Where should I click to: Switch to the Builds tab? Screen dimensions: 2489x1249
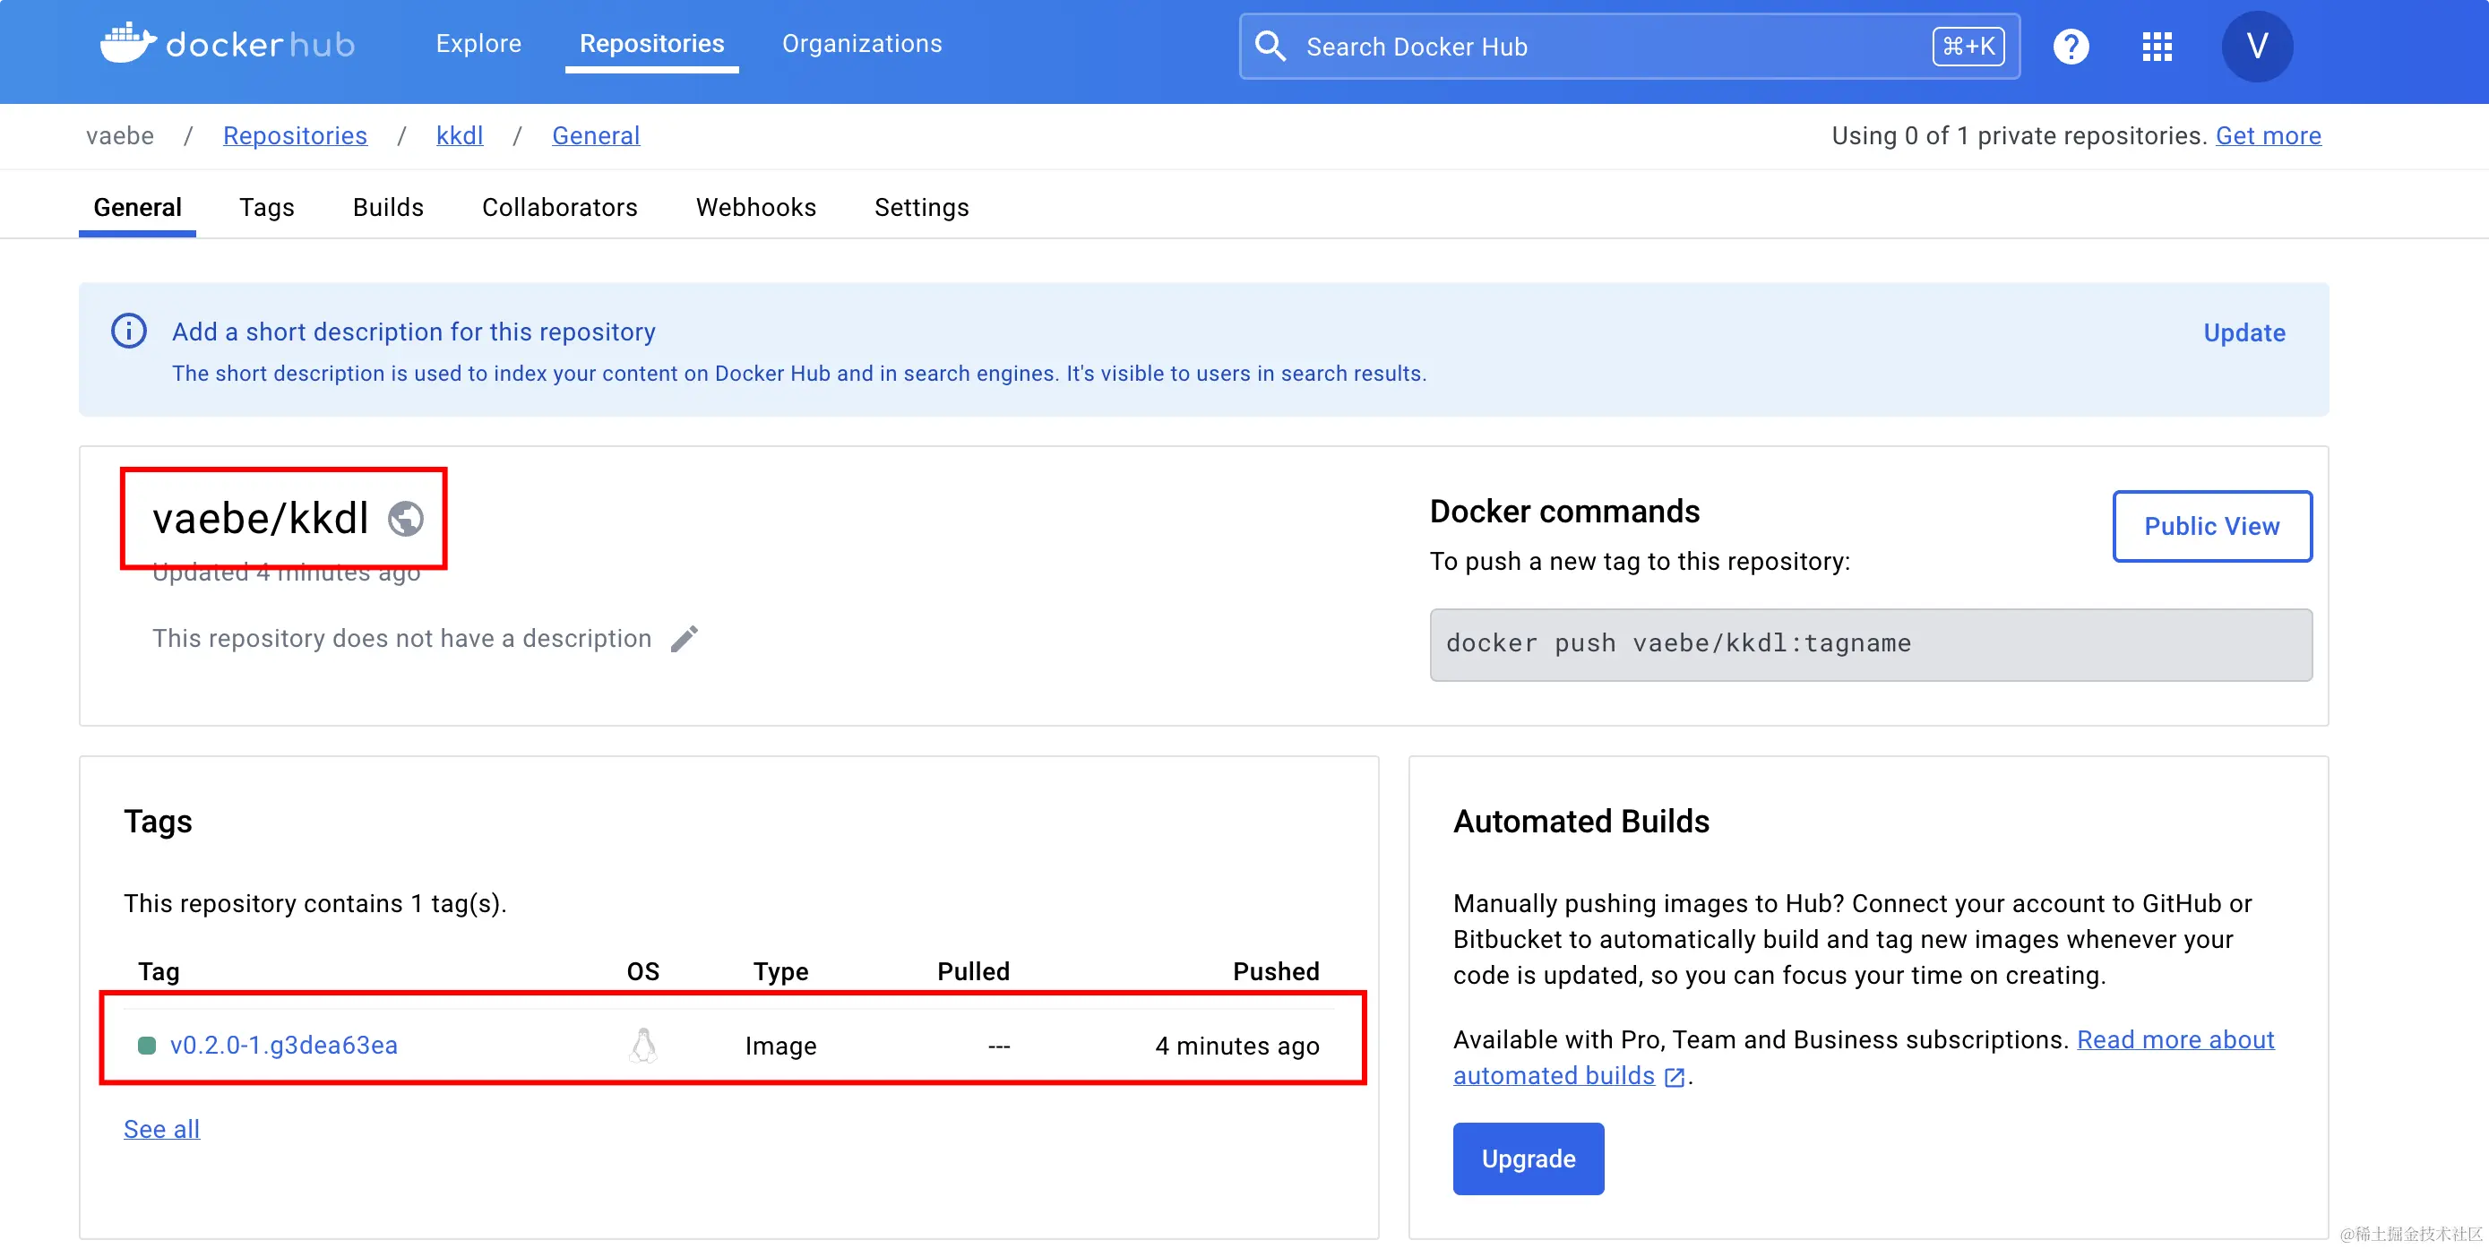pos(387,207)
